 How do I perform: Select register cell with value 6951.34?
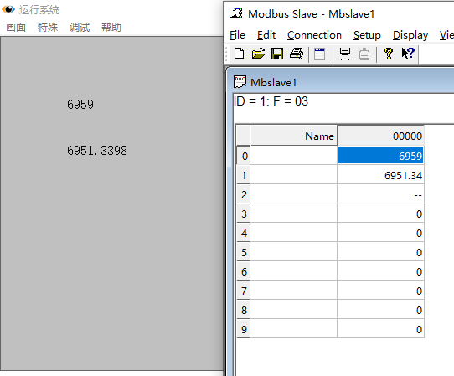pos(380,175)
